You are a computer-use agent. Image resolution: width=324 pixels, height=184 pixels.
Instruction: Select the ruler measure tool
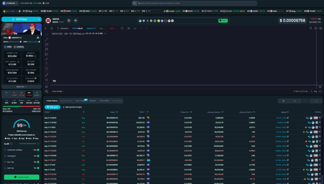(46, 75)
